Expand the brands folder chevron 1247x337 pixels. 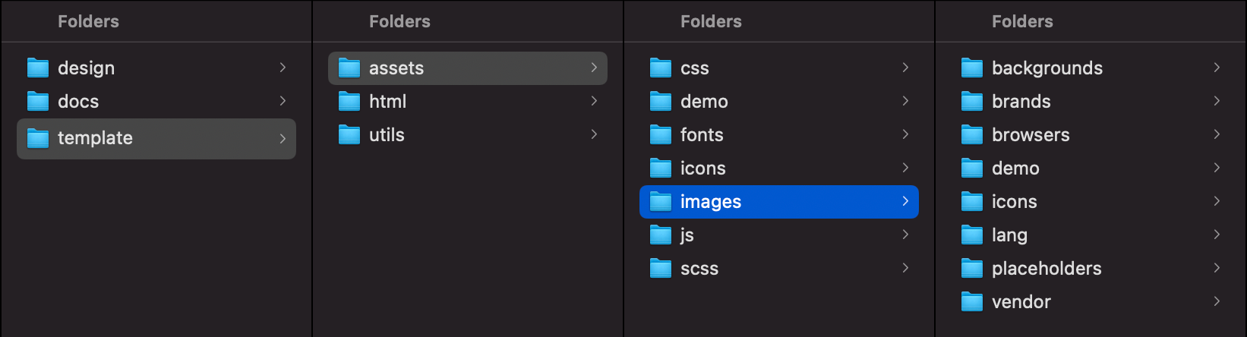(1217, 101)
